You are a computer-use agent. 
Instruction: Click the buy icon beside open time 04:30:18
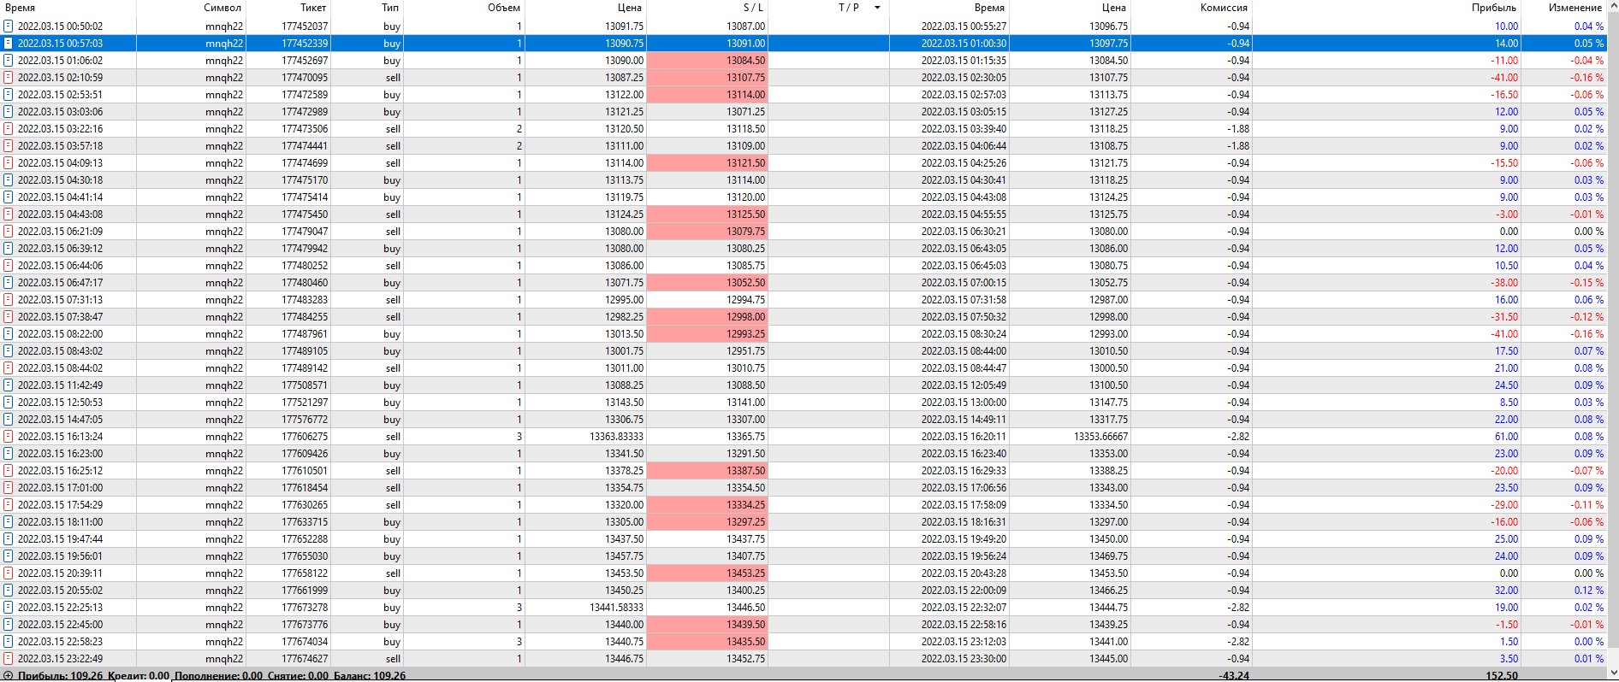tap(9, 180)
